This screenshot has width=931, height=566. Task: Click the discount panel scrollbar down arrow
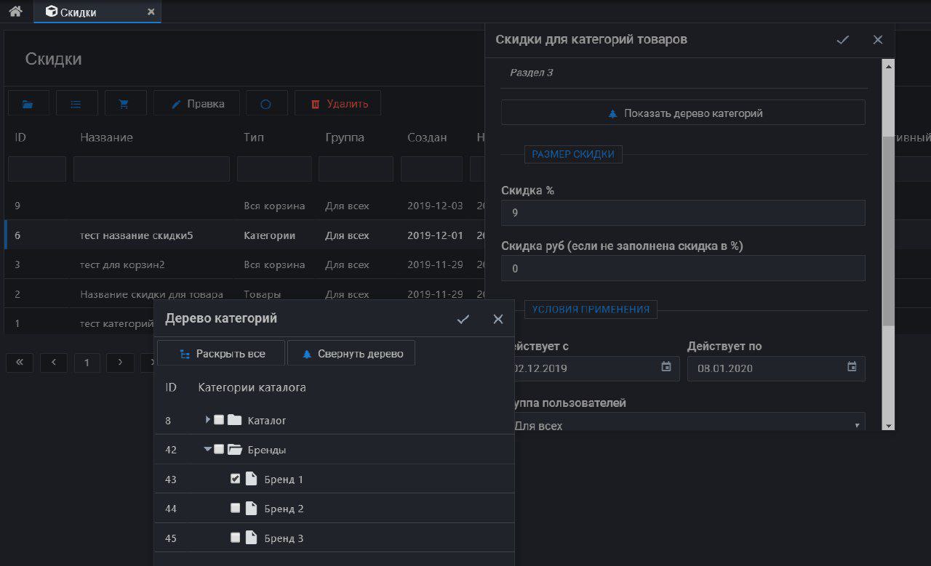click(x=888, y=425)
